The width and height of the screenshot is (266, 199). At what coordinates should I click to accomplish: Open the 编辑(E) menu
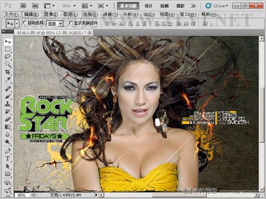tap(31, 14)
